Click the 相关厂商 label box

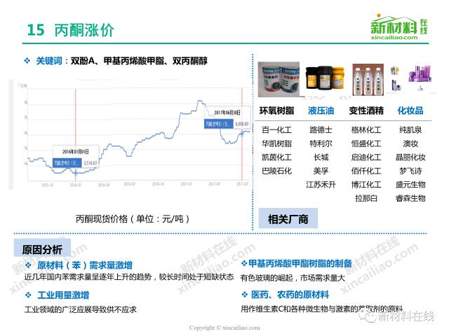[288, 218]
